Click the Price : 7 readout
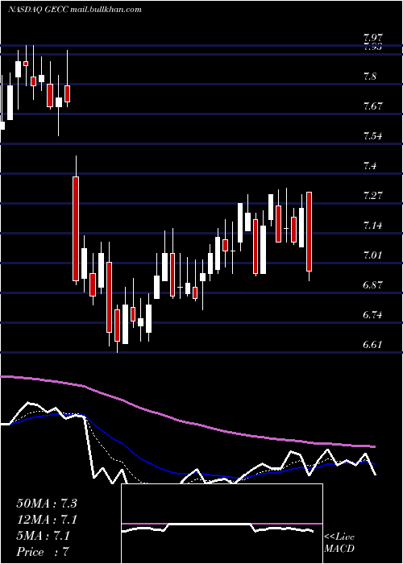The width and height of the screenshot is (403, 564). [x=43, y=552]
